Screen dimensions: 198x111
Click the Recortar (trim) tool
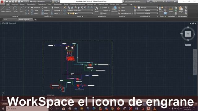55,7
